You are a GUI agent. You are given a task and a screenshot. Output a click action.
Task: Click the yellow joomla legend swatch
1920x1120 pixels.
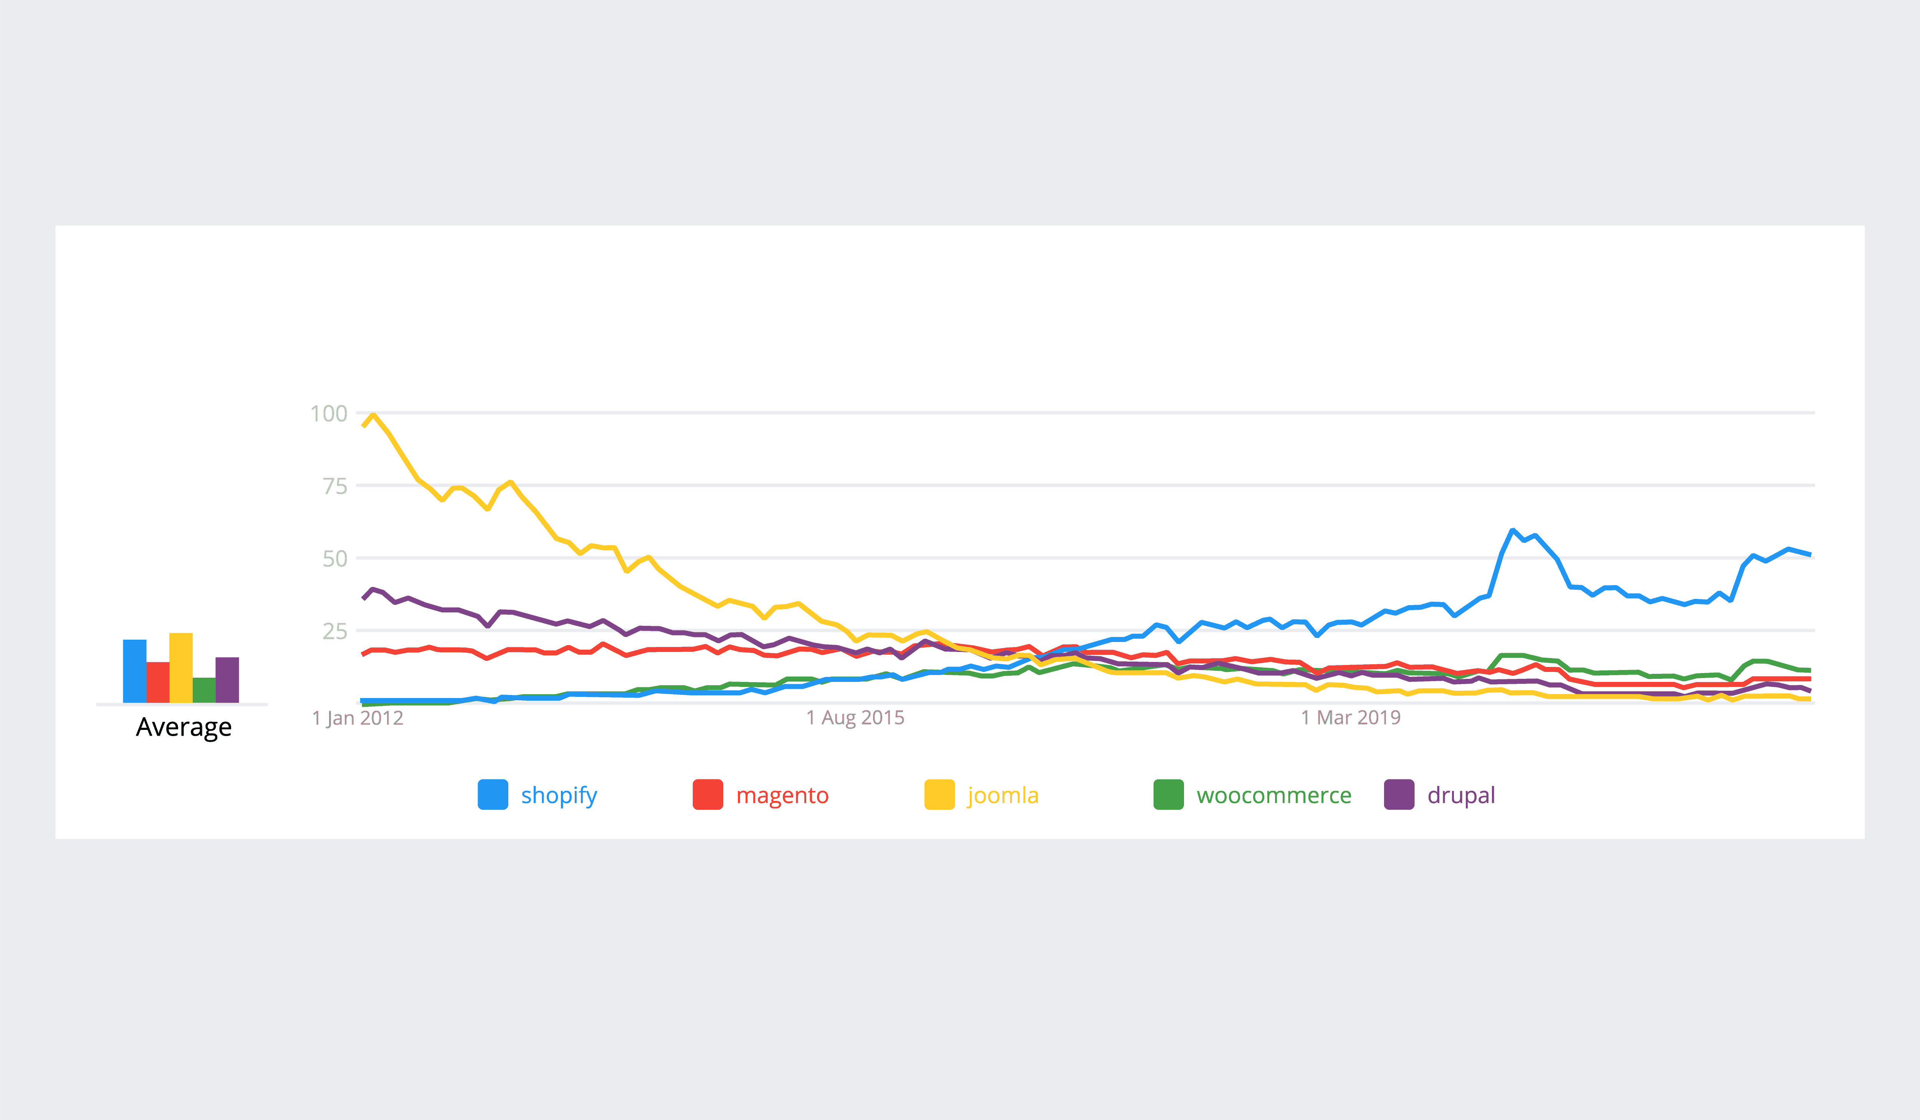click(x=939, y=795)
